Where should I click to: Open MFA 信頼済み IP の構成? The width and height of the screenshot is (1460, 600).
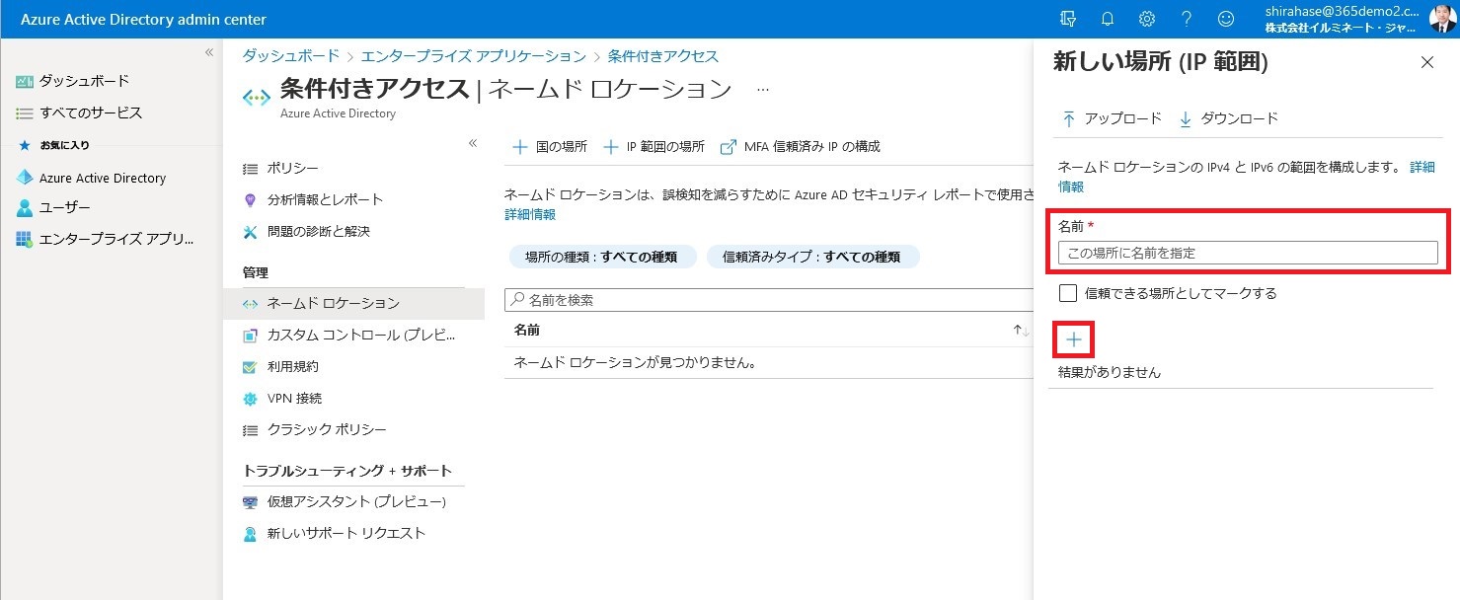801,146
